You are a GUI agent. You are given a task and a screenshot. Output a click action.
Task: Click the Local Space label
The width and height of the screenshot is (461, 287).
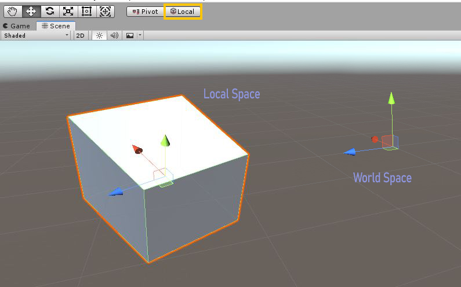click(232, 94)
